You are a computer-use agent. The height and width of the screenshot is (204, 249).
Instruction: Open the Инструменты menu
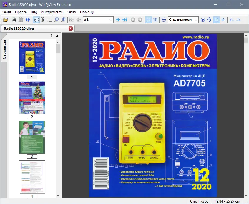(x=52, y=12)
